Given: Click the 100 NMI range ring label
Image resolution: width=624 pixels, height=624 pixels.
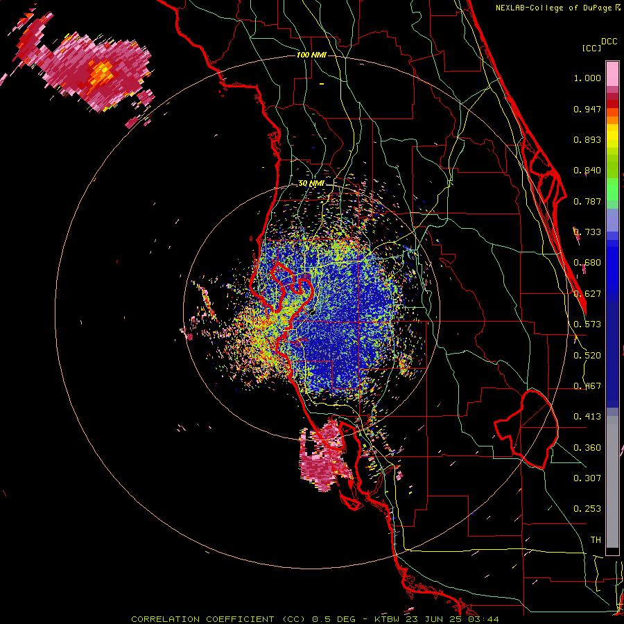Looking at the screenshot, I should coord(311,55).
